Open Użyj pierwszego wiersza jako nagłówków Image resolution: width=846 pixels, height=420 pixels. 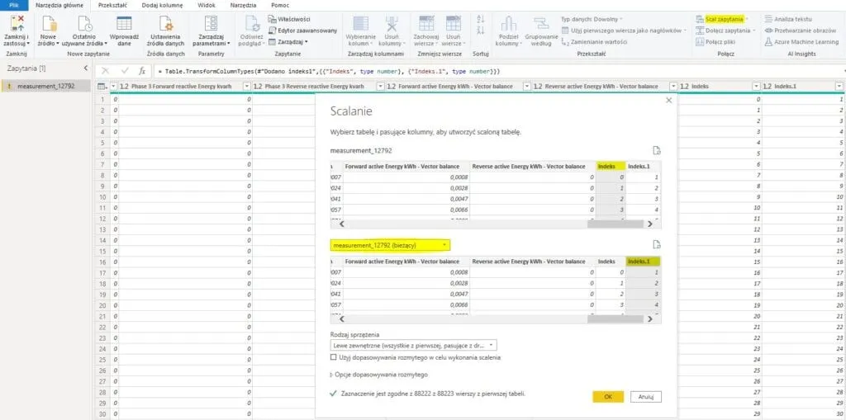(x=625, y=31)
